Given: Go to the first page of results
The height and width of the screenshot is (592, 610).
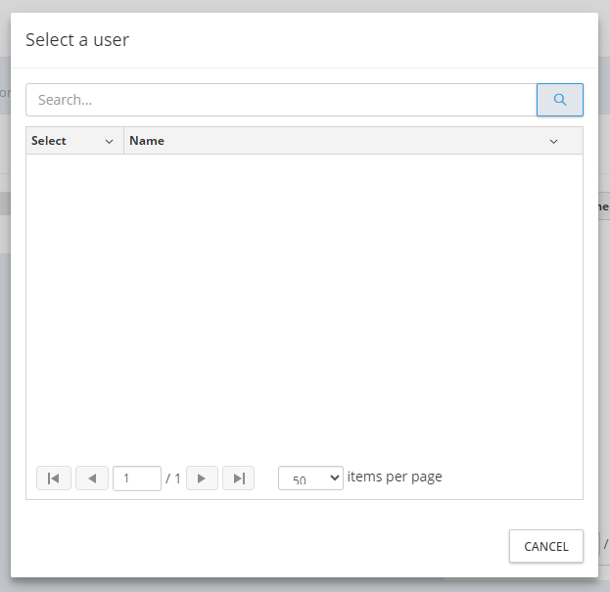Looking at the screenshot, I should 54,478.
